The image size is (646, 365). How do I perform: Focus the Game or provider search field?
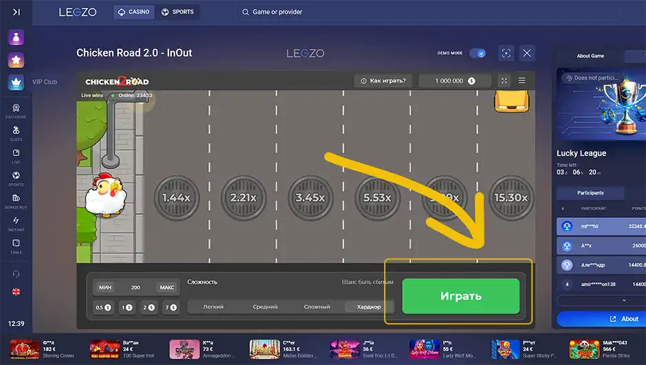(428, 12)
